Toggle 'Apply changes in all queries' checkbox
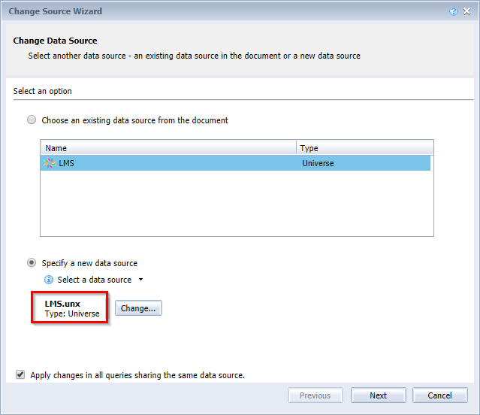This screenshot has width=480, height=415. click(x=20, y=374)
